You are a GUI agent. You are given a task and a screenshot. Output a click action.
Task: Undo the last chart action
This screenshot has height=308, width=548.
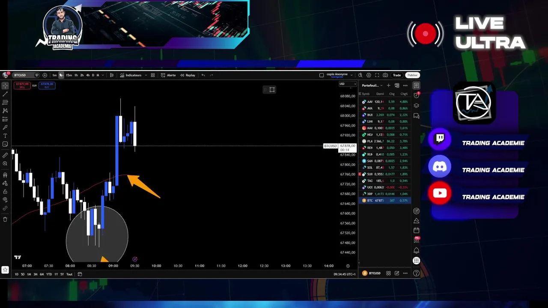(203, 75)
